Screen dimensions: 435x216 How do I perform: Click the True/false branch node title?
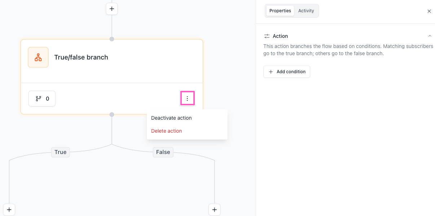coord(81,57)
